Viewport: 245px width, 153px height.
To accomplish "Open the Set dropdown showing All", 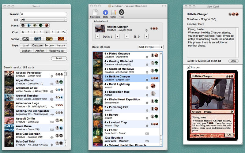I will [x=43, y=20].
